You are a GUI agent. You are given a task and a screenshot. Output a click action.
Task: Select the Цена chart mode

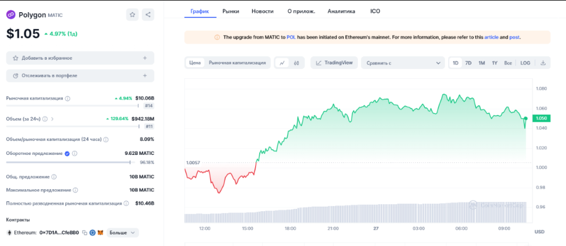click(195, 63)
